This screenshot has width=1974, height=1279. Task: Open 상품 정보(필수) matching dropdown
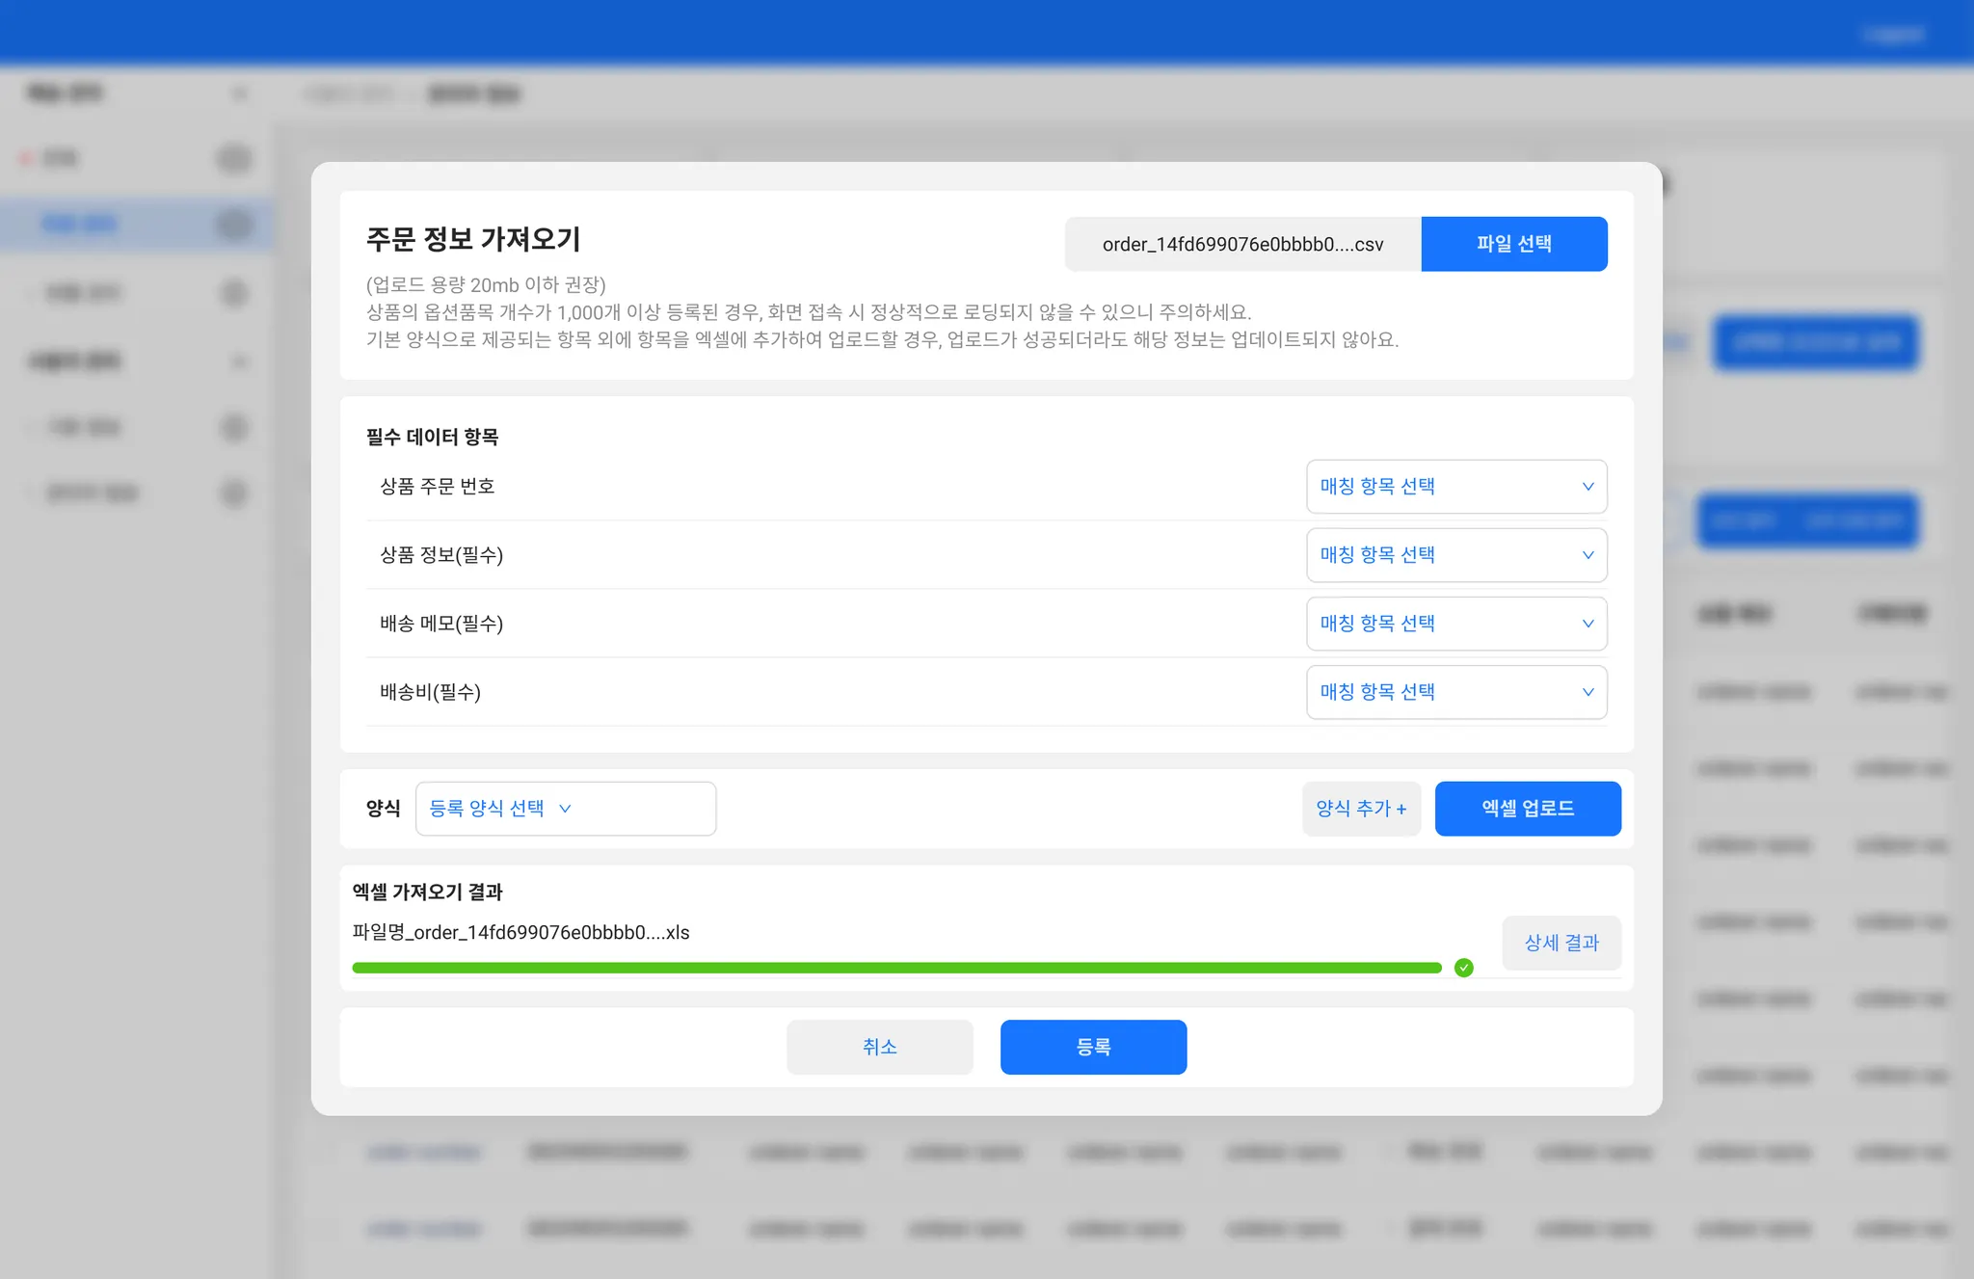(1454, 555)
